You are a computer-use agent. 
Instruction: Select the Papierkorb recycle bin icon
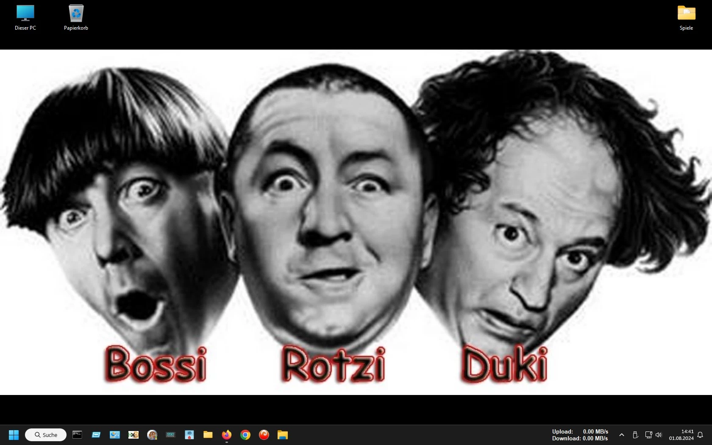pyautogui.click(x=76, y=18)
